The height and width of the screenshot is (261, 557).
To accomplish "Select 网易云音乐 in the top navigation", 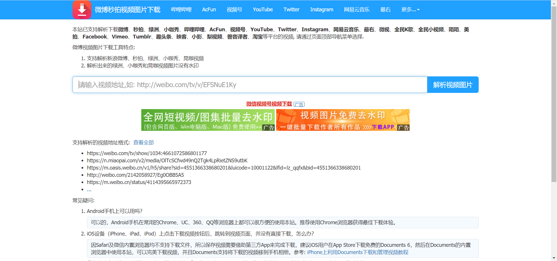I will tap(357, 10).
